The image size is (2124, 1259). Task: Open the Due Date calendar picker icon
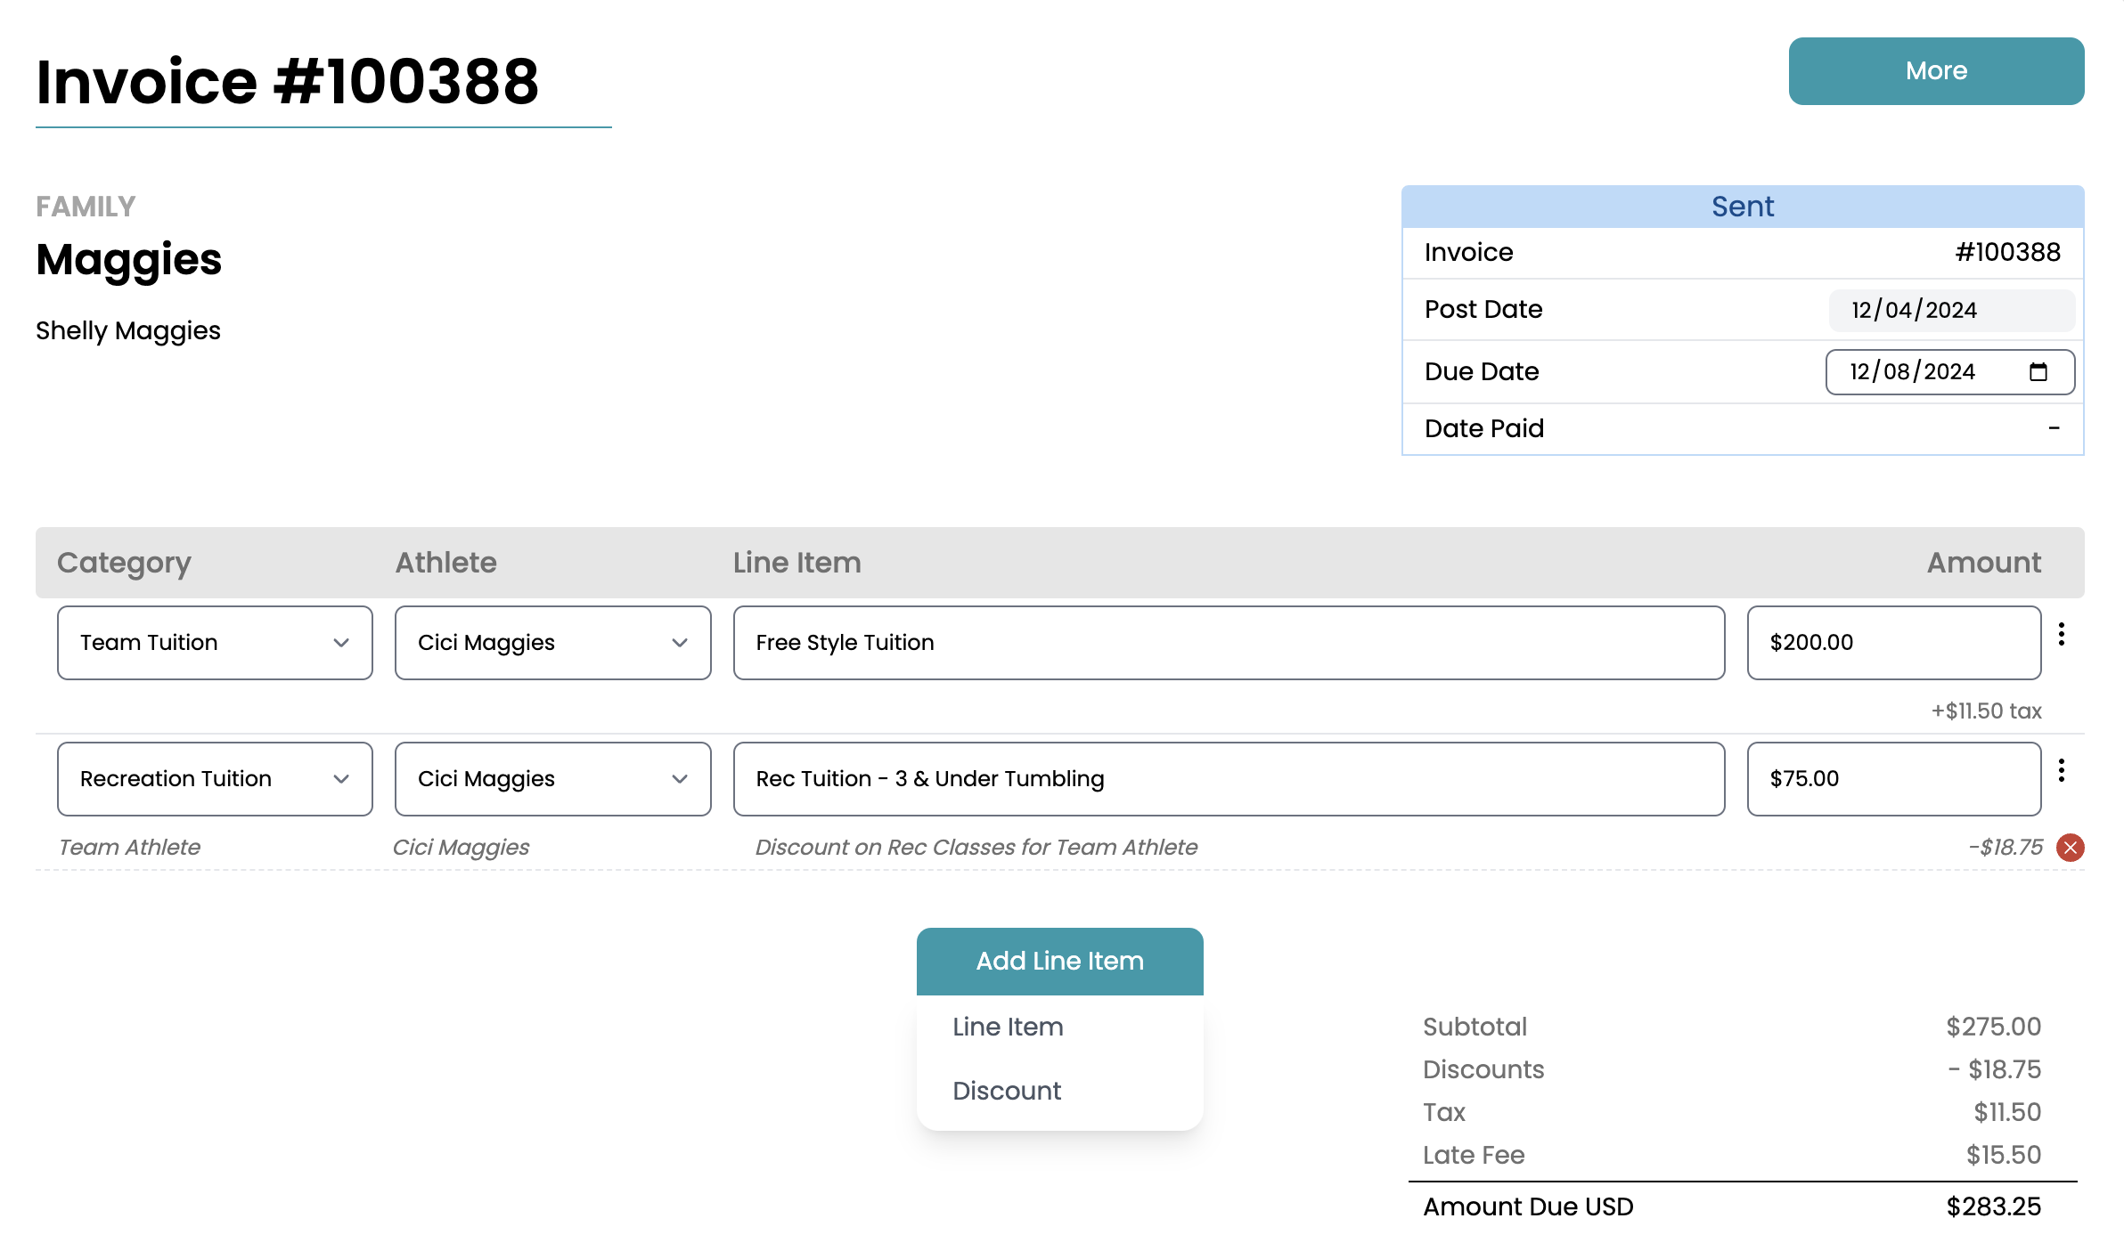pyautogui.click(x=2038, y=372)
